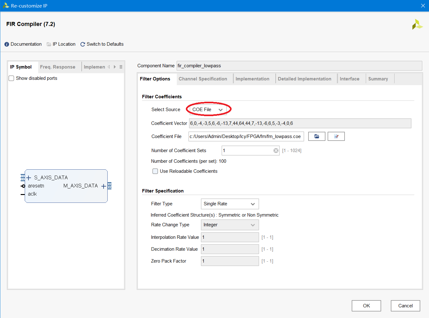This screenshot has width=429, height=318.
Task: Click the Decimation Rate Value field
Action: pyautogui.click(x=230, y=249)
